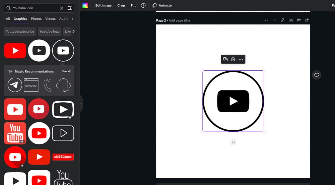Move page down with chevron
This screenshot has height=185, width=335.
point(274,20)
